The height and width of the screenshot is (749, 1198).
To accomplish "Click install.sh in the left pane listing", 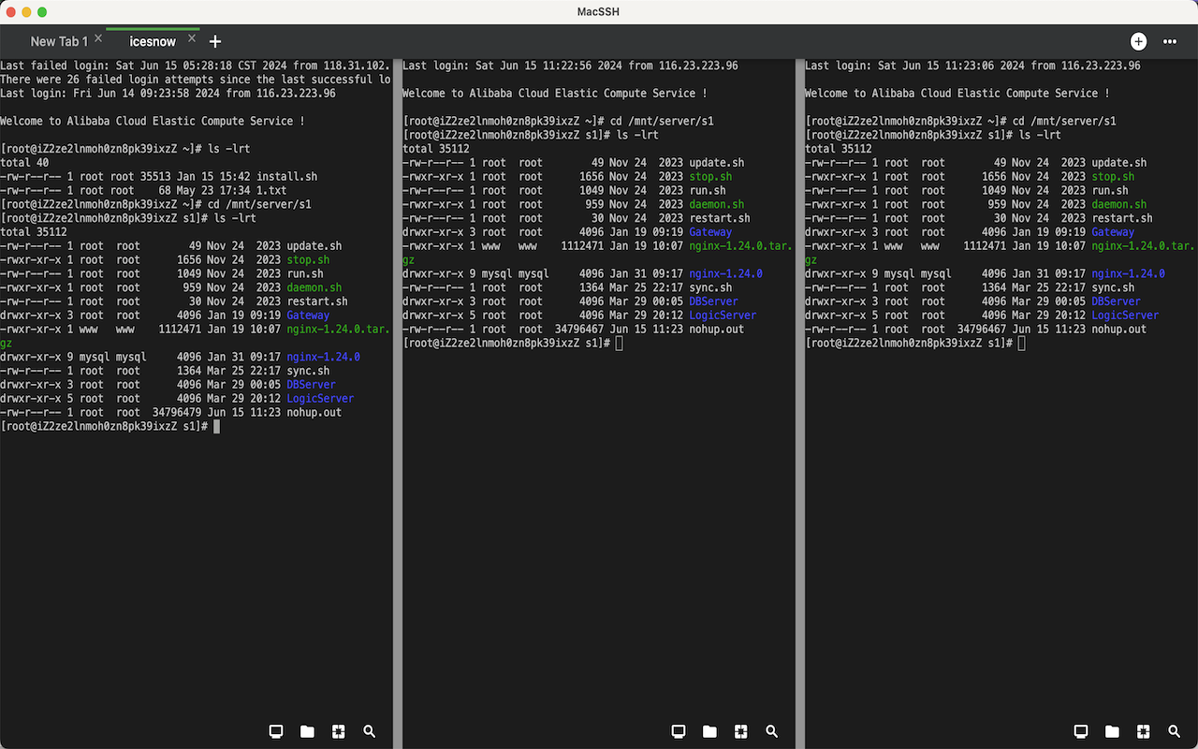I will (287, 176).
